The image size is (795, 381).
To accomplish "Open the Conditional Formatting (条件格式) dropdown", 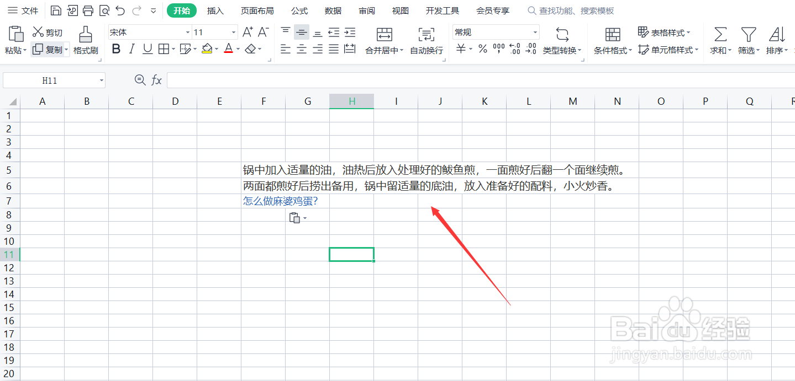I will (x=630, y=51).
